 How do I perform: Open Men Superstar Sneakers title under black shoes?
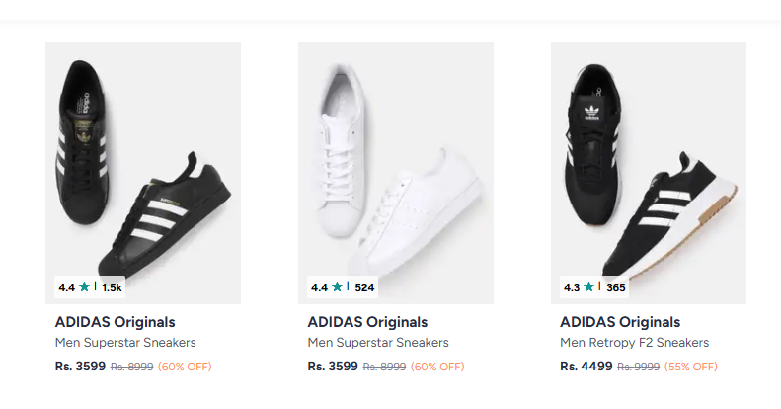pyautogui.click(x=125, y=343)
